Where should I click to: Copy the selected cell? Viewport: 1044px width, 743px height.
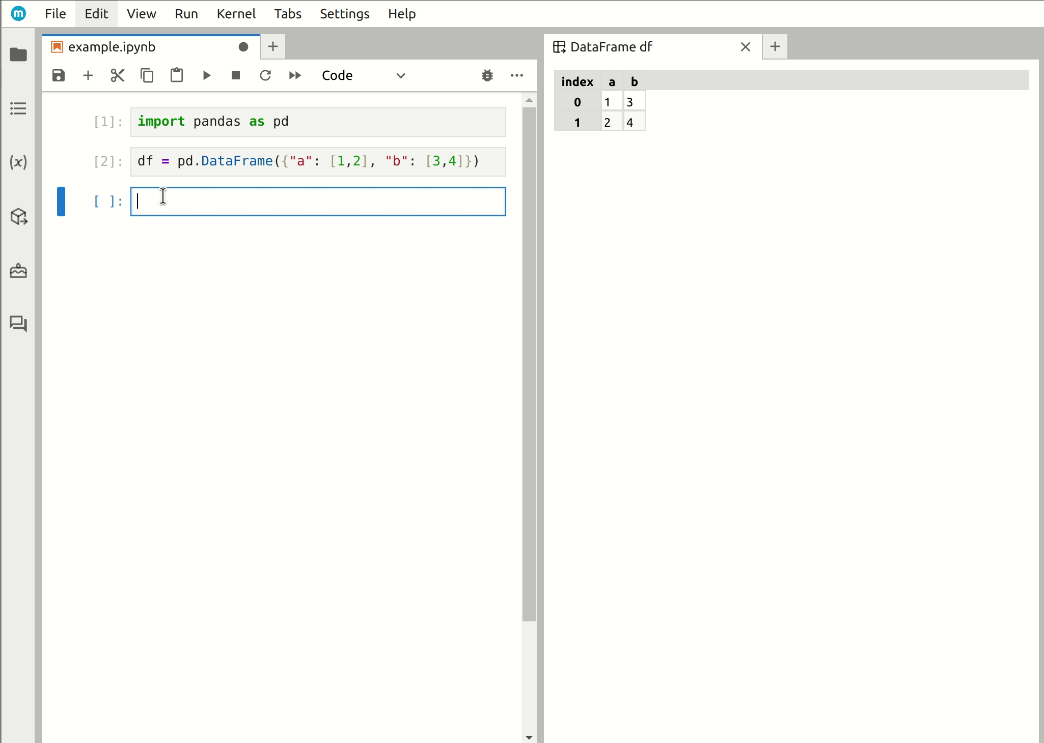tap(147, 75)
